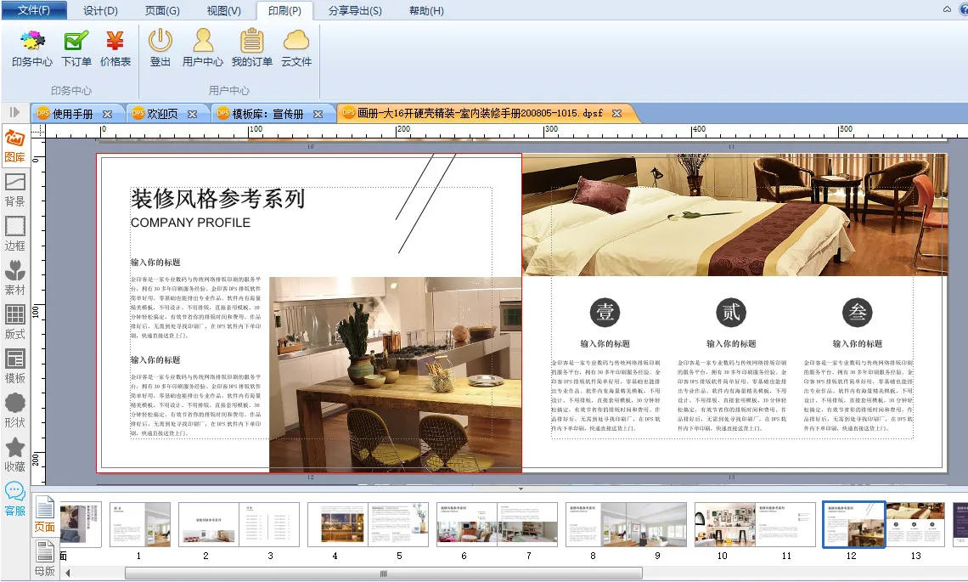Select the 图库 gallery sidebar icon
Image resolution: width=968 pixels, height=582 pixels.
coord(15,144)
